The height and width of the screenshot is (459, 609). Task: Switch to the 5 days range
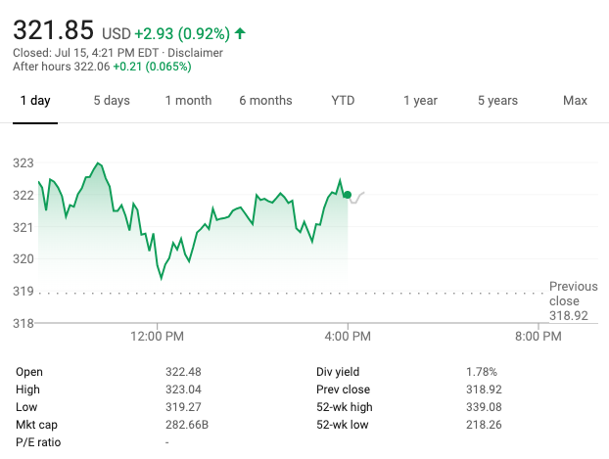(x=112, y=101)
